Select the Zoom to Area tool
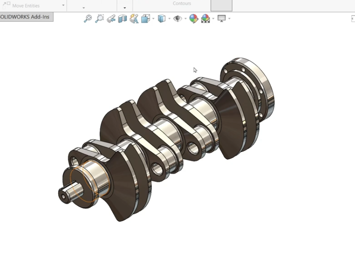This screenshot has width=355, height=264. [99, 18]
